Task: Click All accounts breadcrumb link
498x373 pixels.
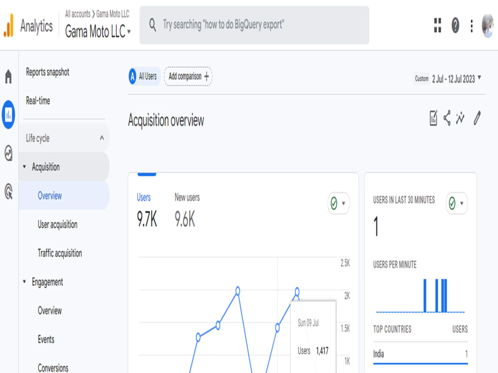Action: point(78,14)
